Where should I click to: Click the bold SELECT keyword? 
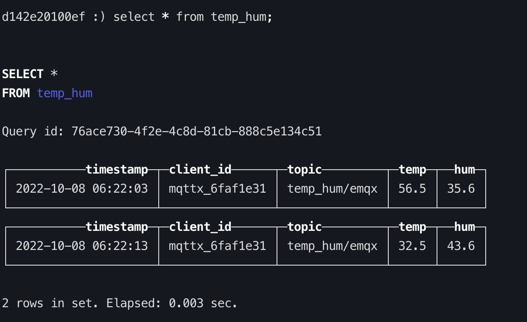pyautogui.click(x=23, y=74)
